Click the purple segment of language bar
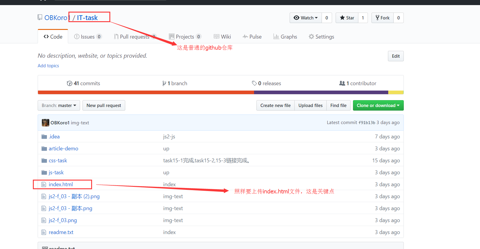 [321, 92]
